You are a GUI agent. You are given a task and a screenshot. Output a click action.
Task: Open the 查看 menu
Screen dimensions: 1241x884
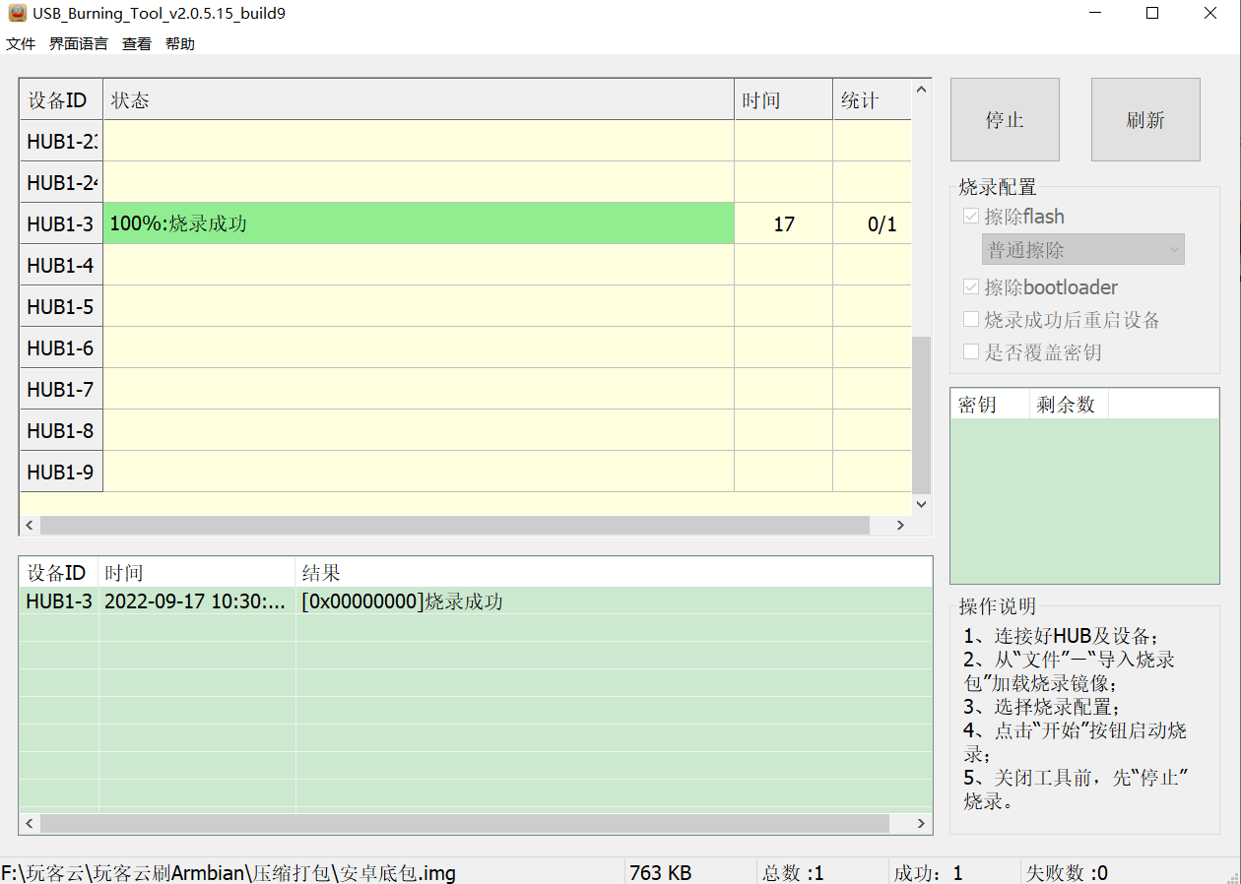[137, 44]
